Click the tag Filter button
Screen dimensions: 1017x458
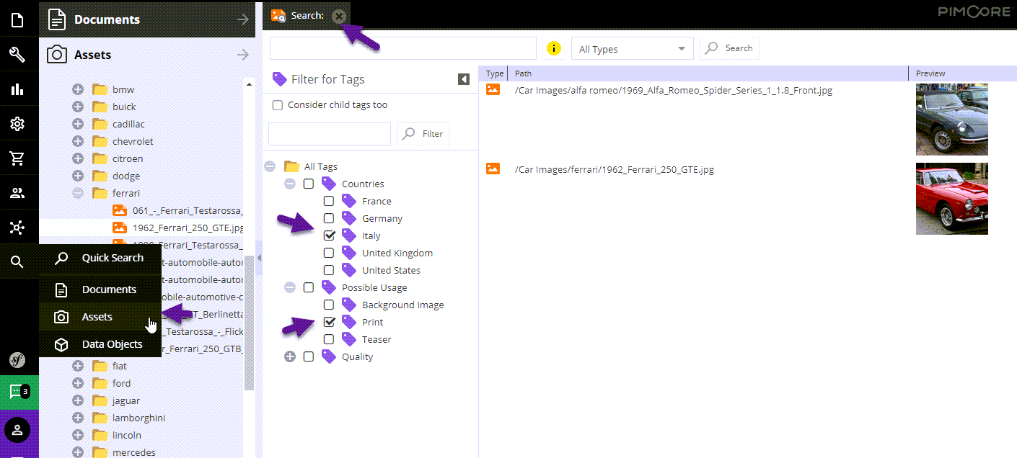423,134
